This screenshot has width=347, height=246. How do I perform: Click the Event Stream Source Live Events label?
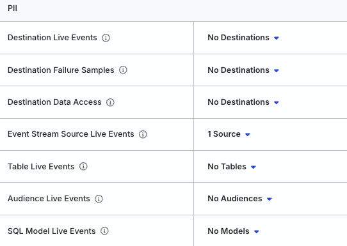tap(71, 134)
